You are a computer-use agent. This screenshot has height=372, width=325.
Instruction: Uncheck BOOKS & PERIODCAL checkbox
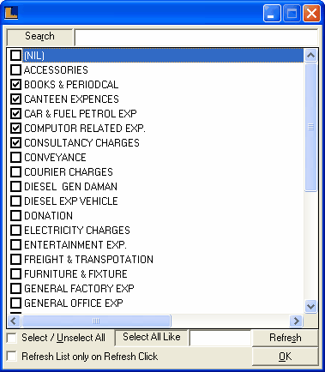(x=15, y=85)
